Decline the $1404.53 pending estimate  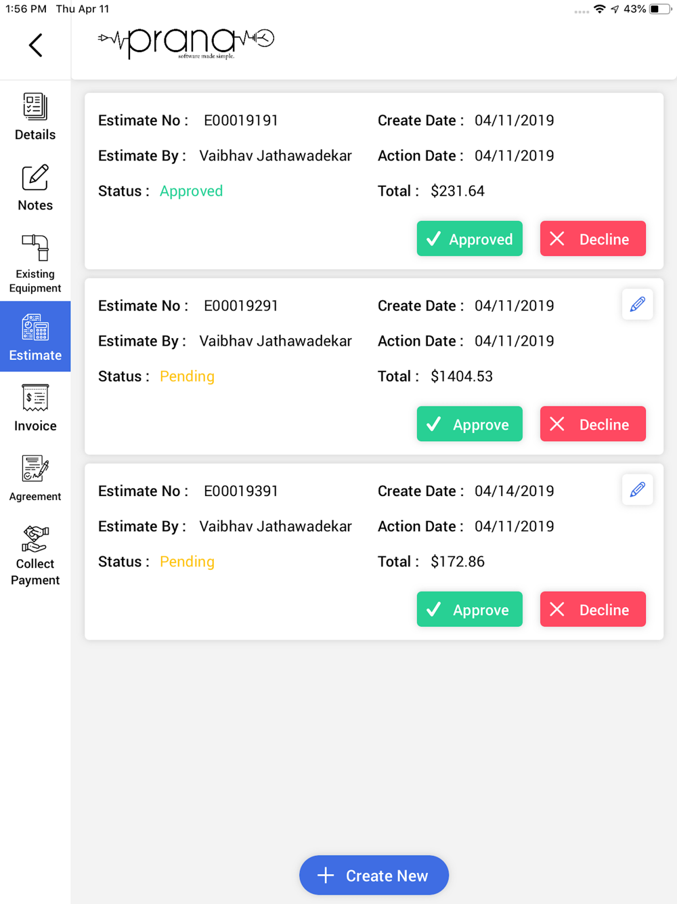[592, 424]
